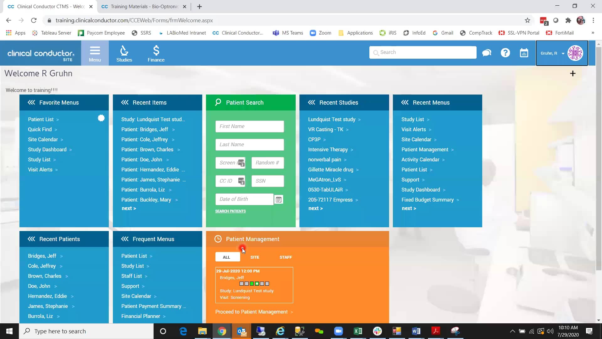Switch Patient Management to STAFF view
This screenshot has height=339, width=602.
285,257
